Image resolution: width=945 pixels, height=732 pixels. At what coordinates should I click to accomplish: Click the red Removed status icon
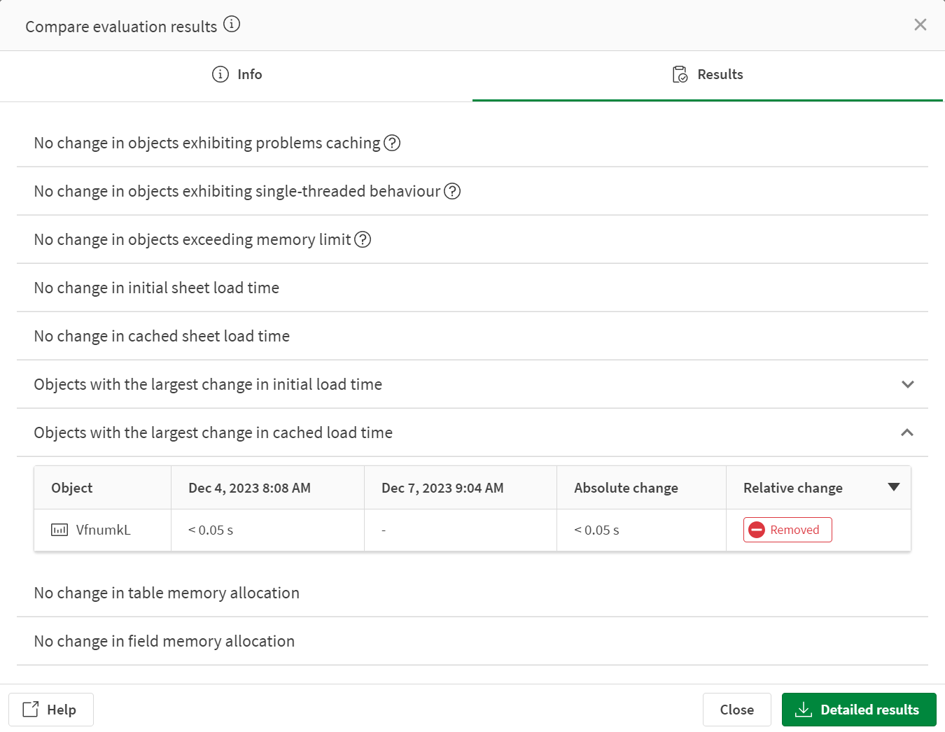click(757, 530)
